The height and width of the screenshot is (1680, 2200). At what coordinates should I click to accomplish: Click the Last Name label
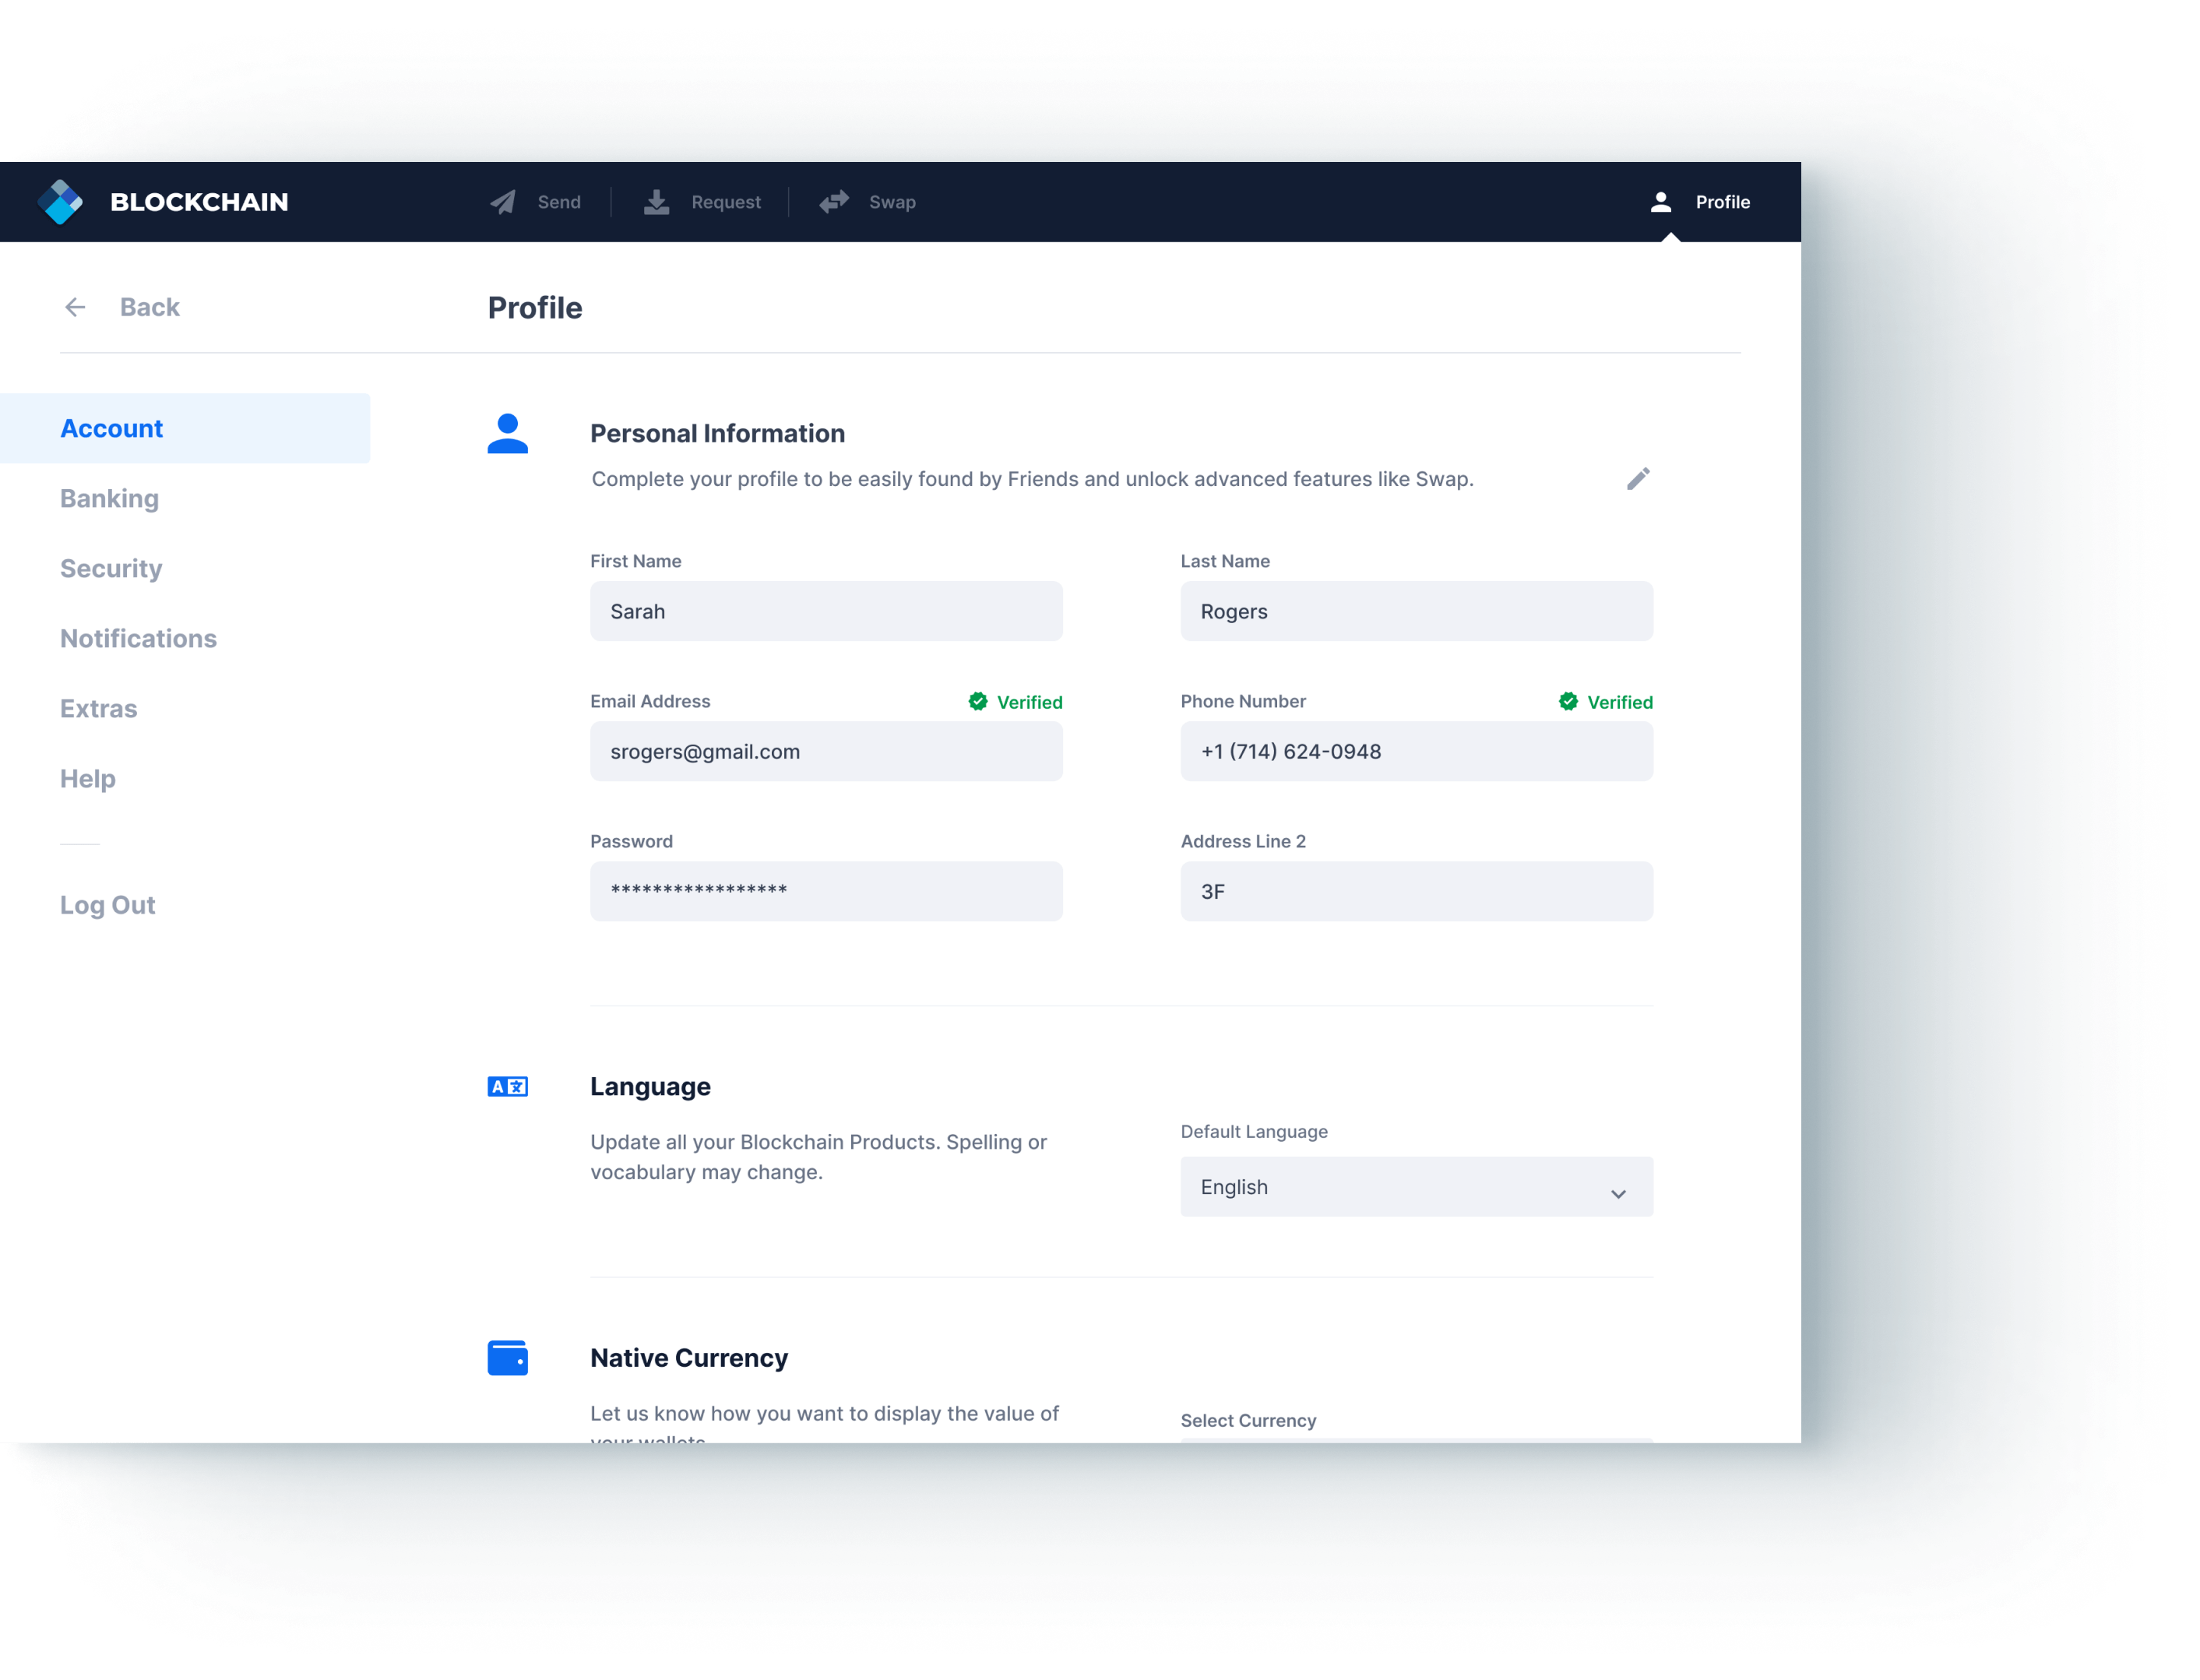(1225, 561)
